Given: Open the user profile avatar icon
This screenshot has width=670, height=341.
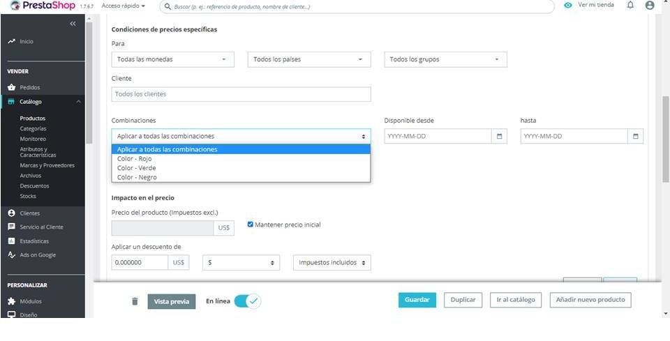Looking at the screenshot, I should tap(650, 6).
